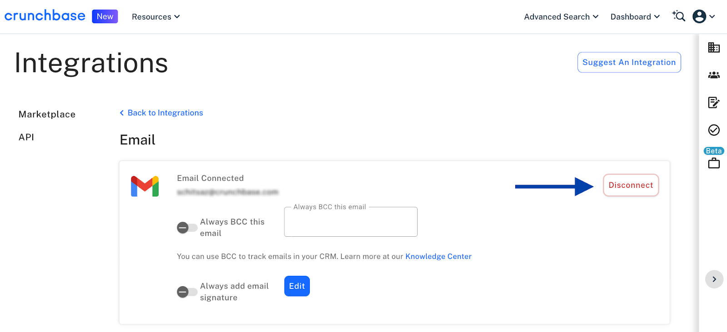Click the Always BCC this email input field

[x=351, y=222]
